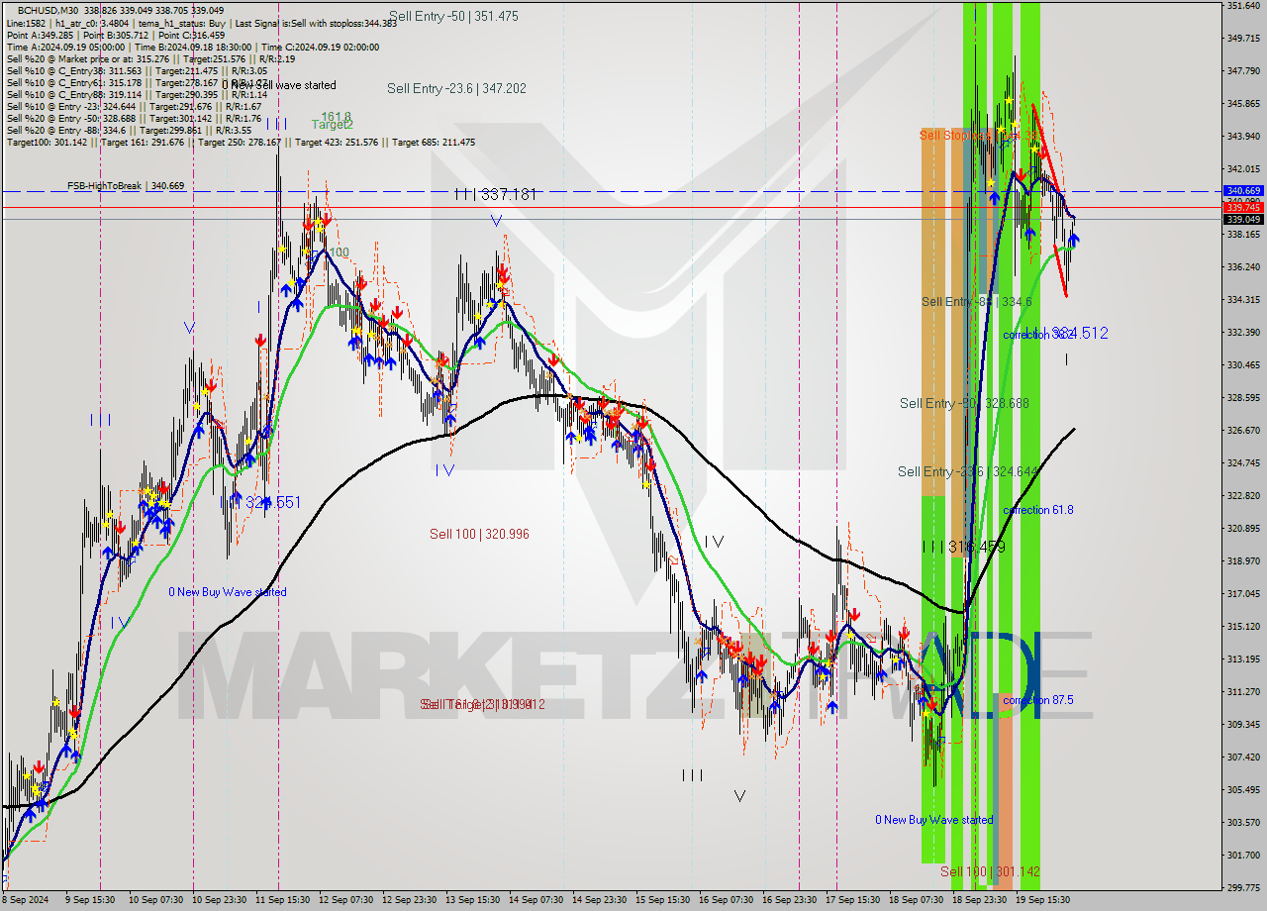
Task: Click the 'Sell %10 @ C_Entry61: 315.178' line
Action: coord(137,82)
